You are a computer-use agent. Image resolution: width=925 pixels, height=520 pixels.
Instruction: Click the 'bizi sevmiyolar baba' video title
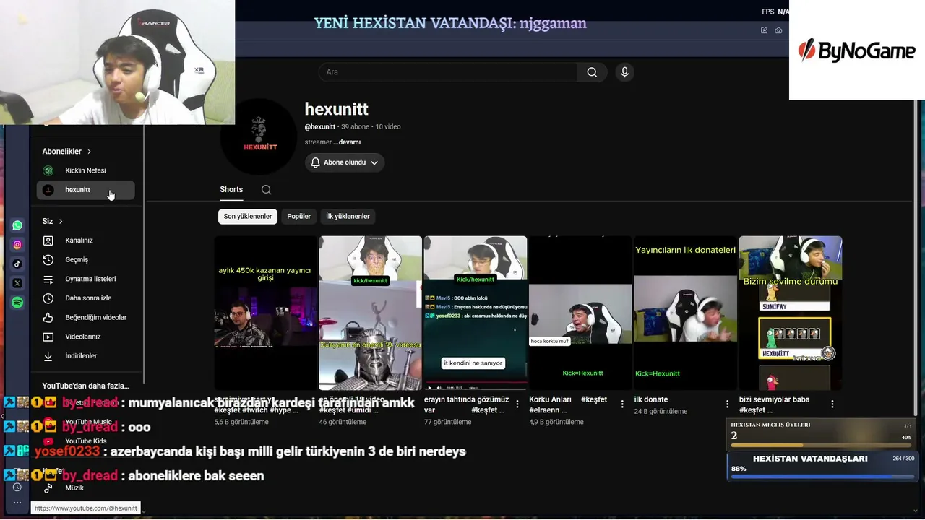tap(775, 404)
